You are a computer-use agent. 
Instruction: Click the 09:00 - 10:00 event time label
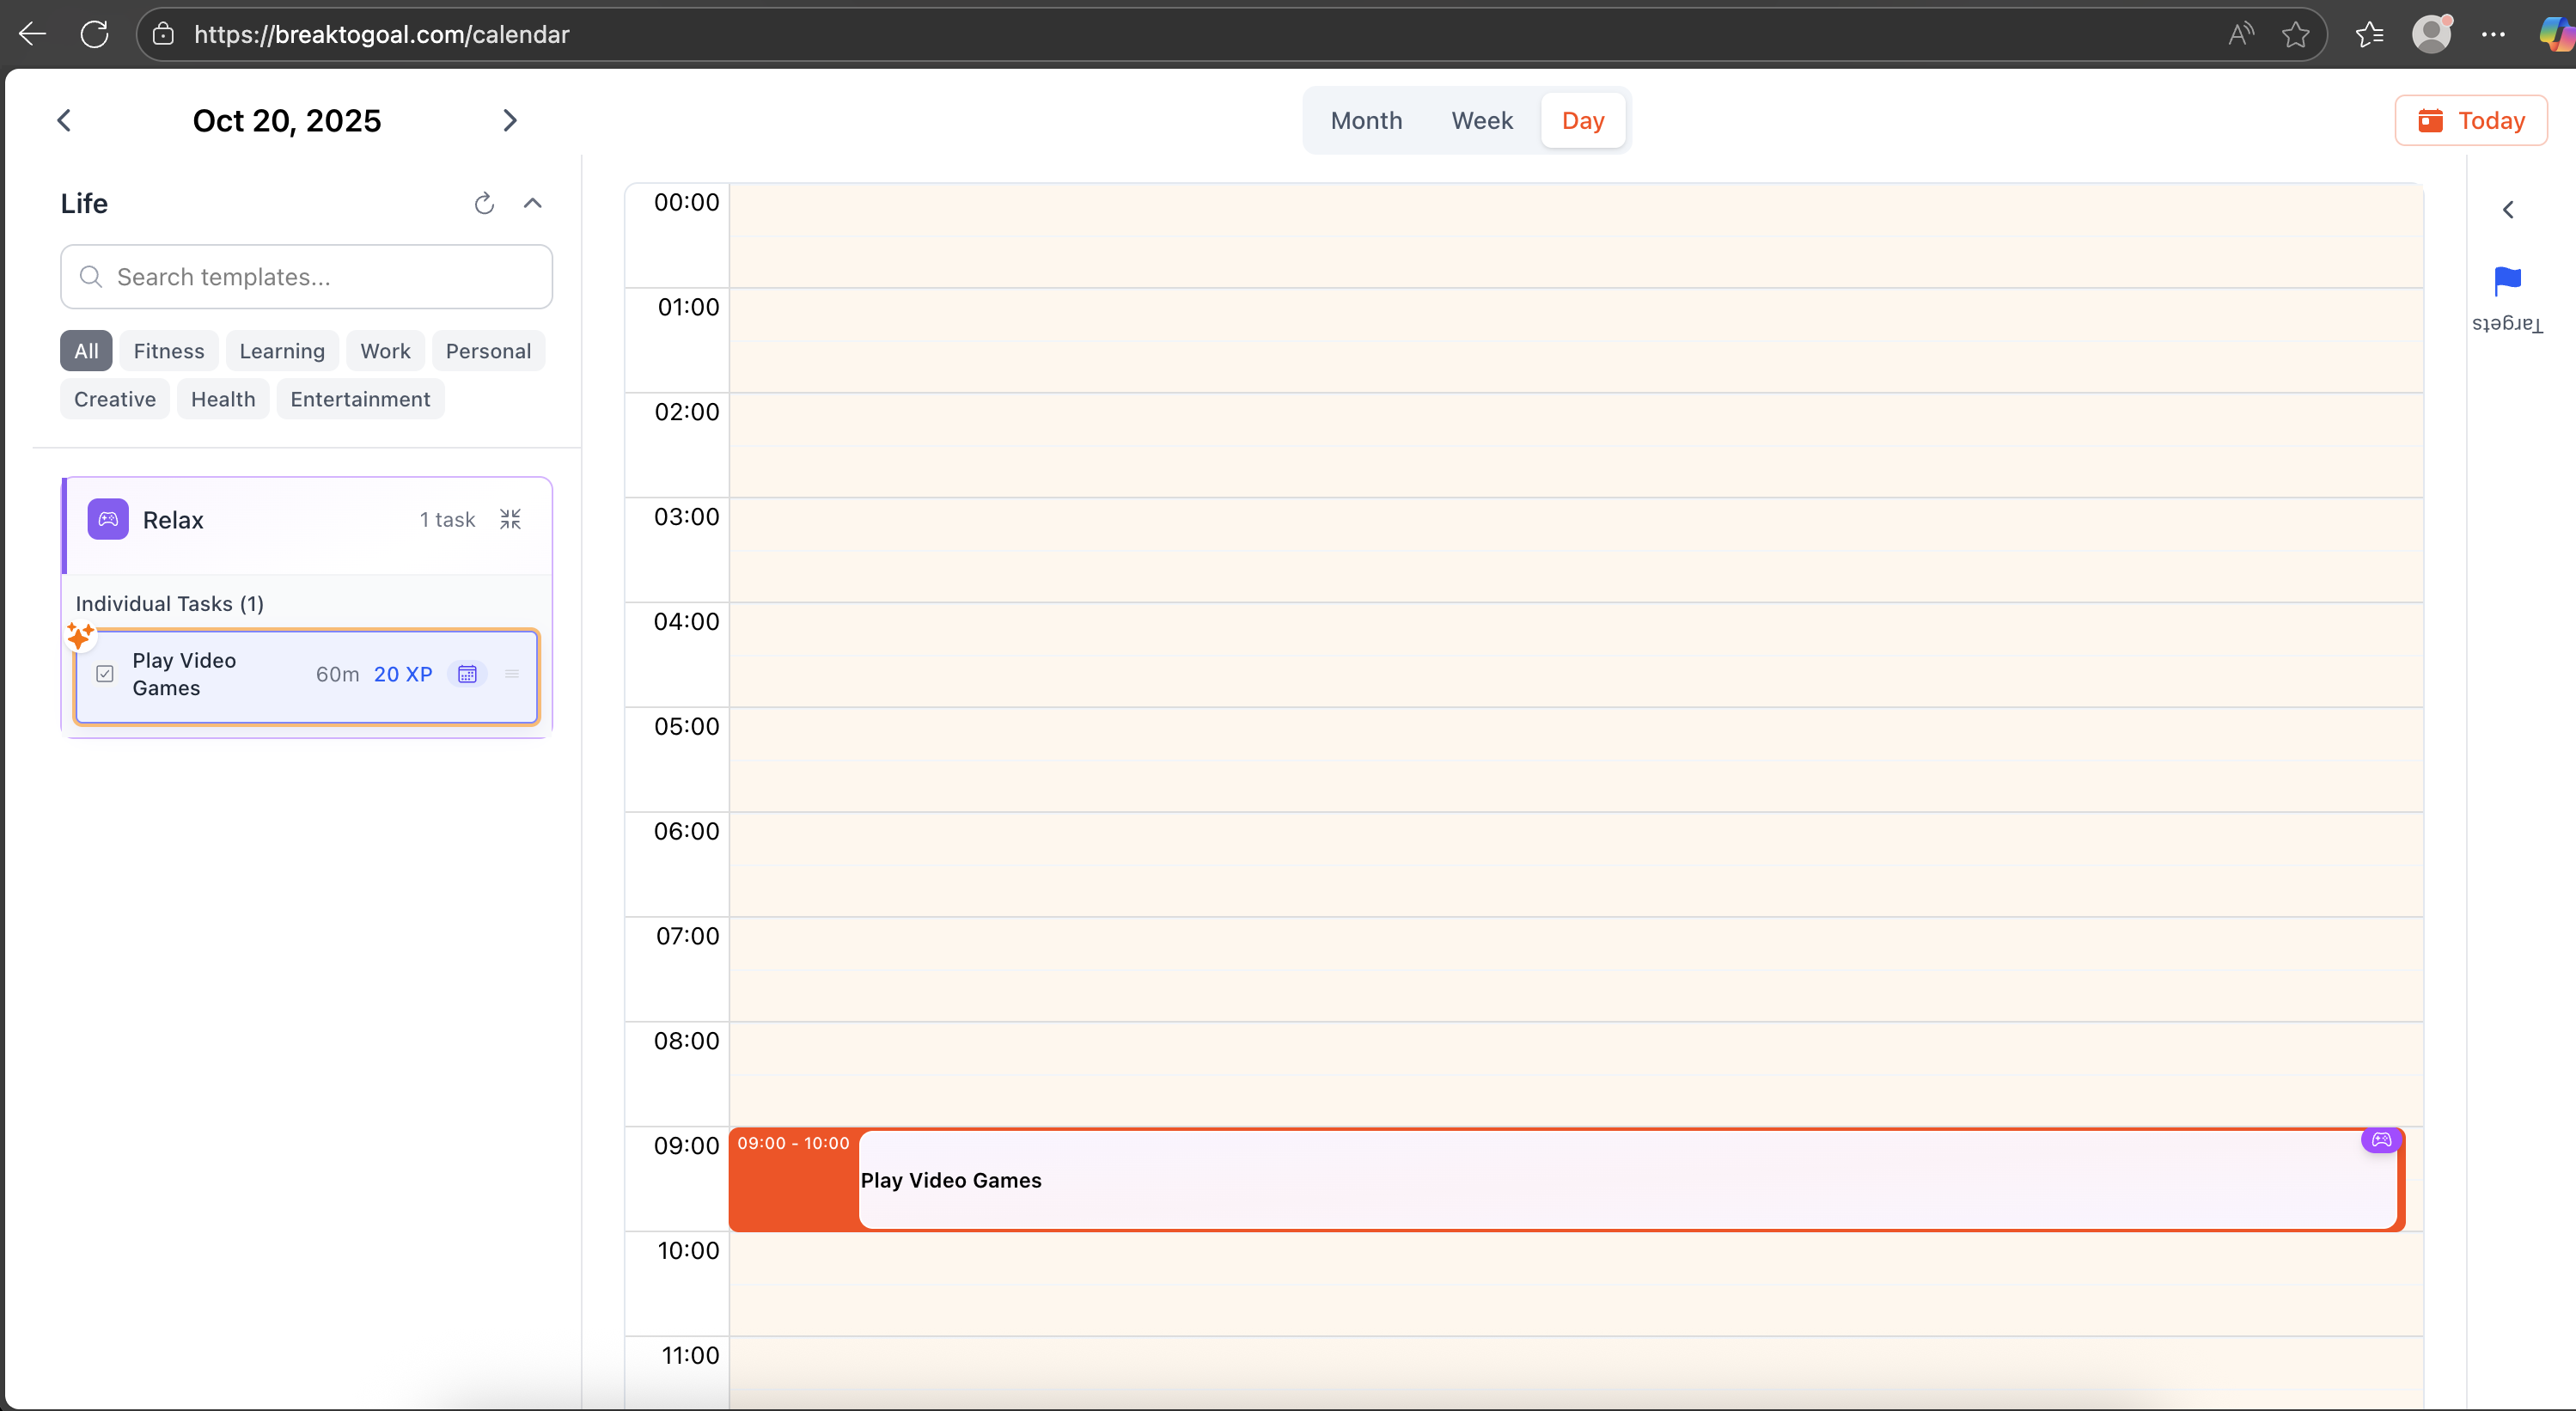pyautogui.click(x=793, y=1143)
